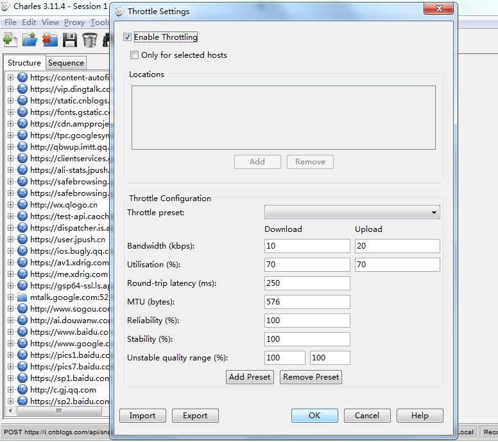Viewport: 498px width, 442px height.
Task: Click globe icon next to wx.qlogo.cn
Action: click(22, 204)
